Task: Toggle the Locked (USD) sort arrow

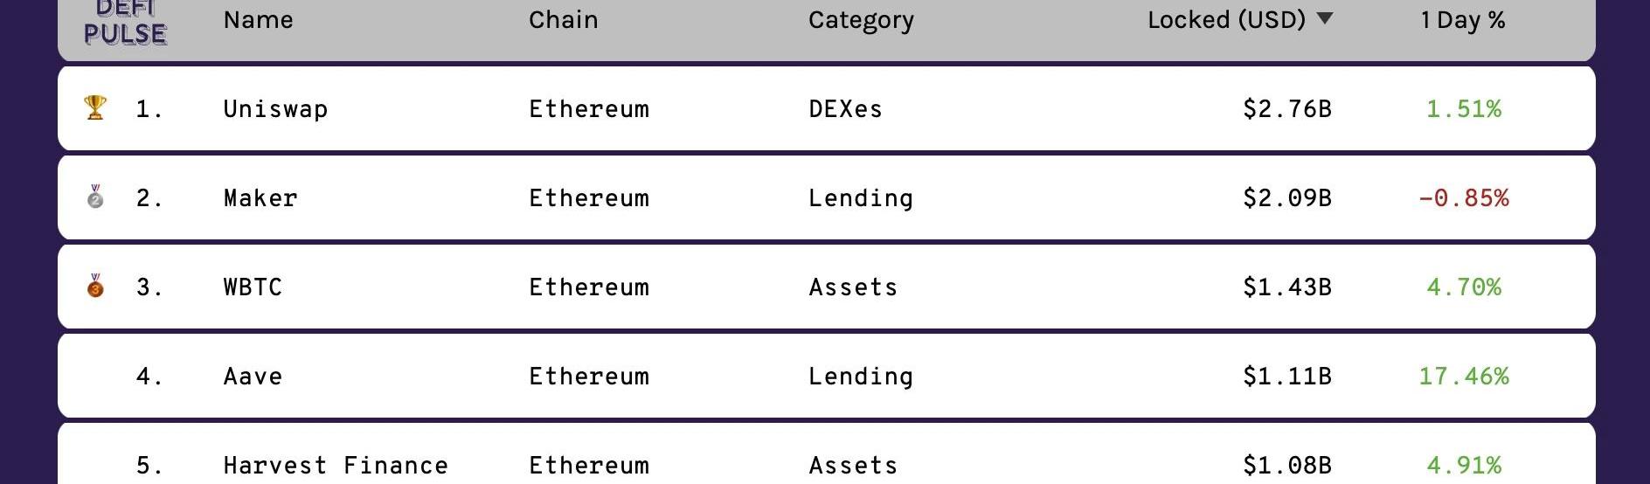Action: [x=1325, y=18]
